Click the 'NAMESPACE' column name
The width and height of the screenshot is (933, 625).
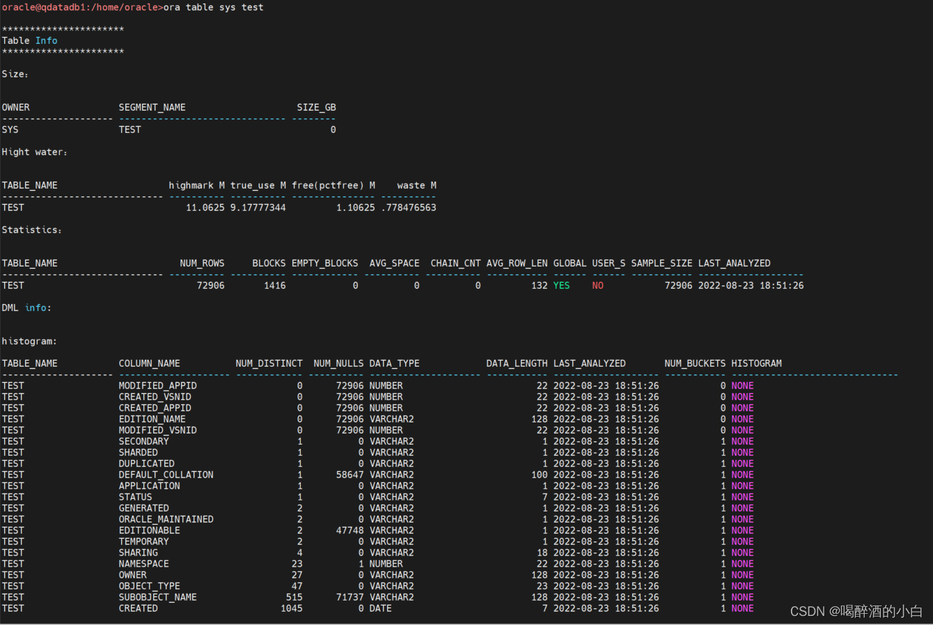point(143,564)
